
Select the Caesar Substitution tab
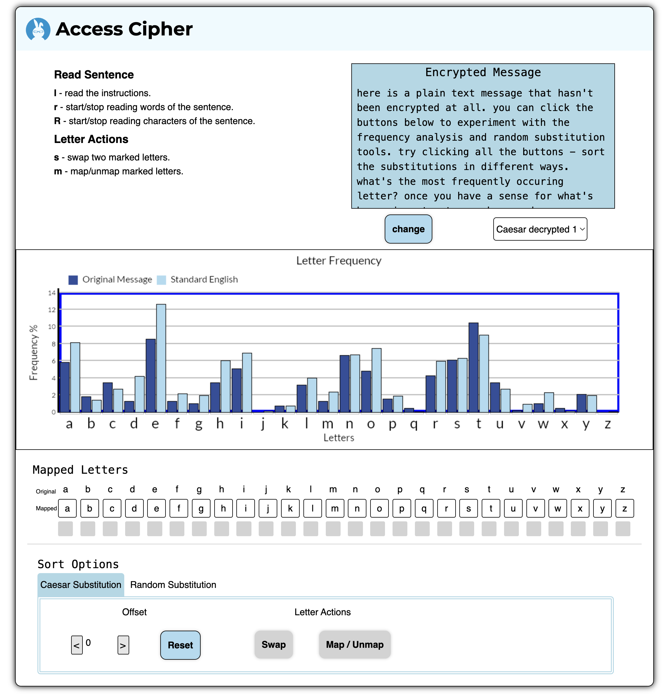click(x=81, y=584)
